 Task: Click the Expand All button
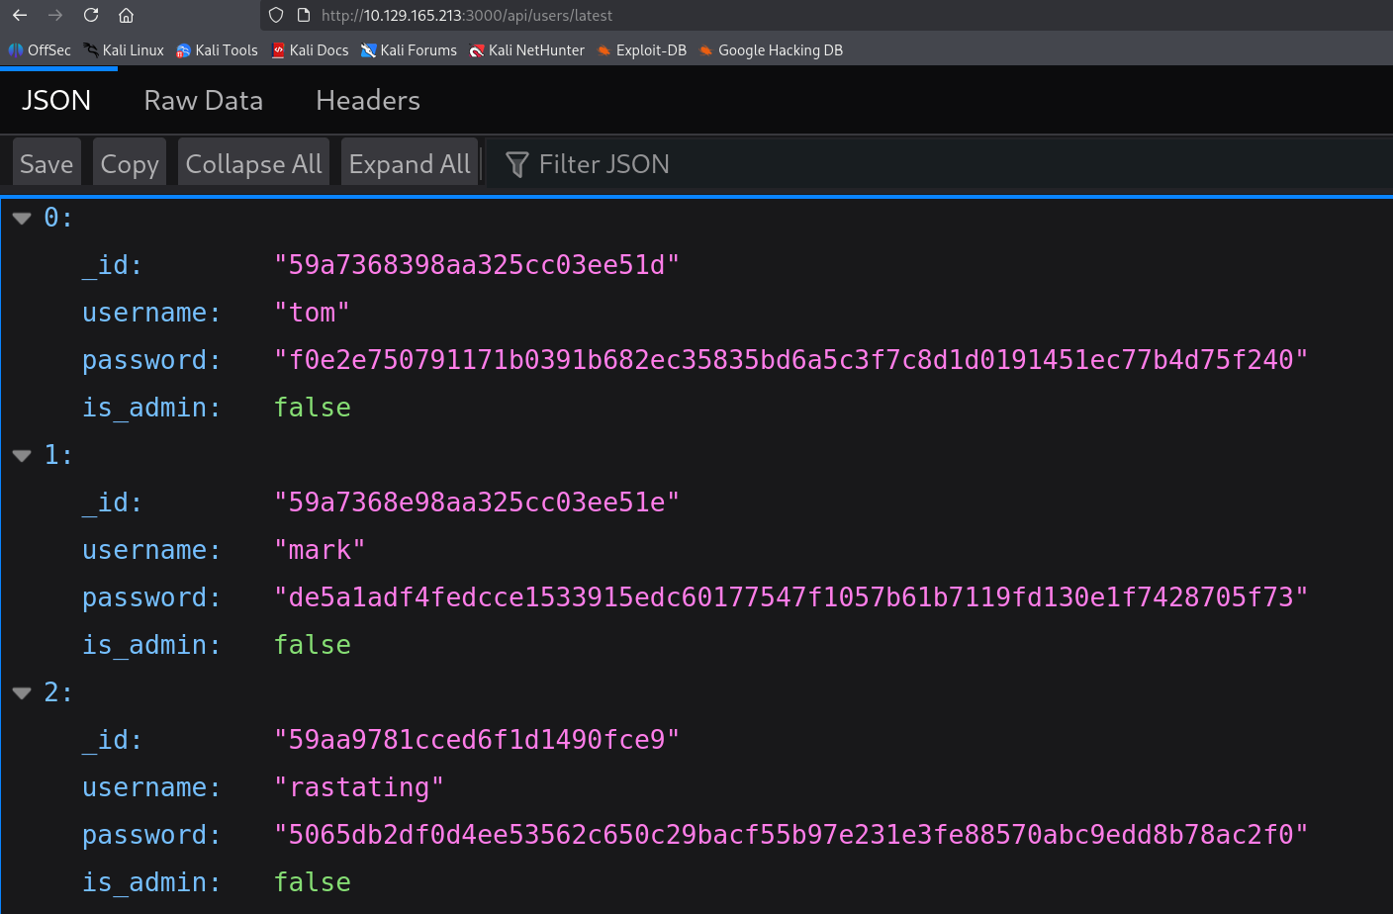pyautogui.click(x=409, y=162)
